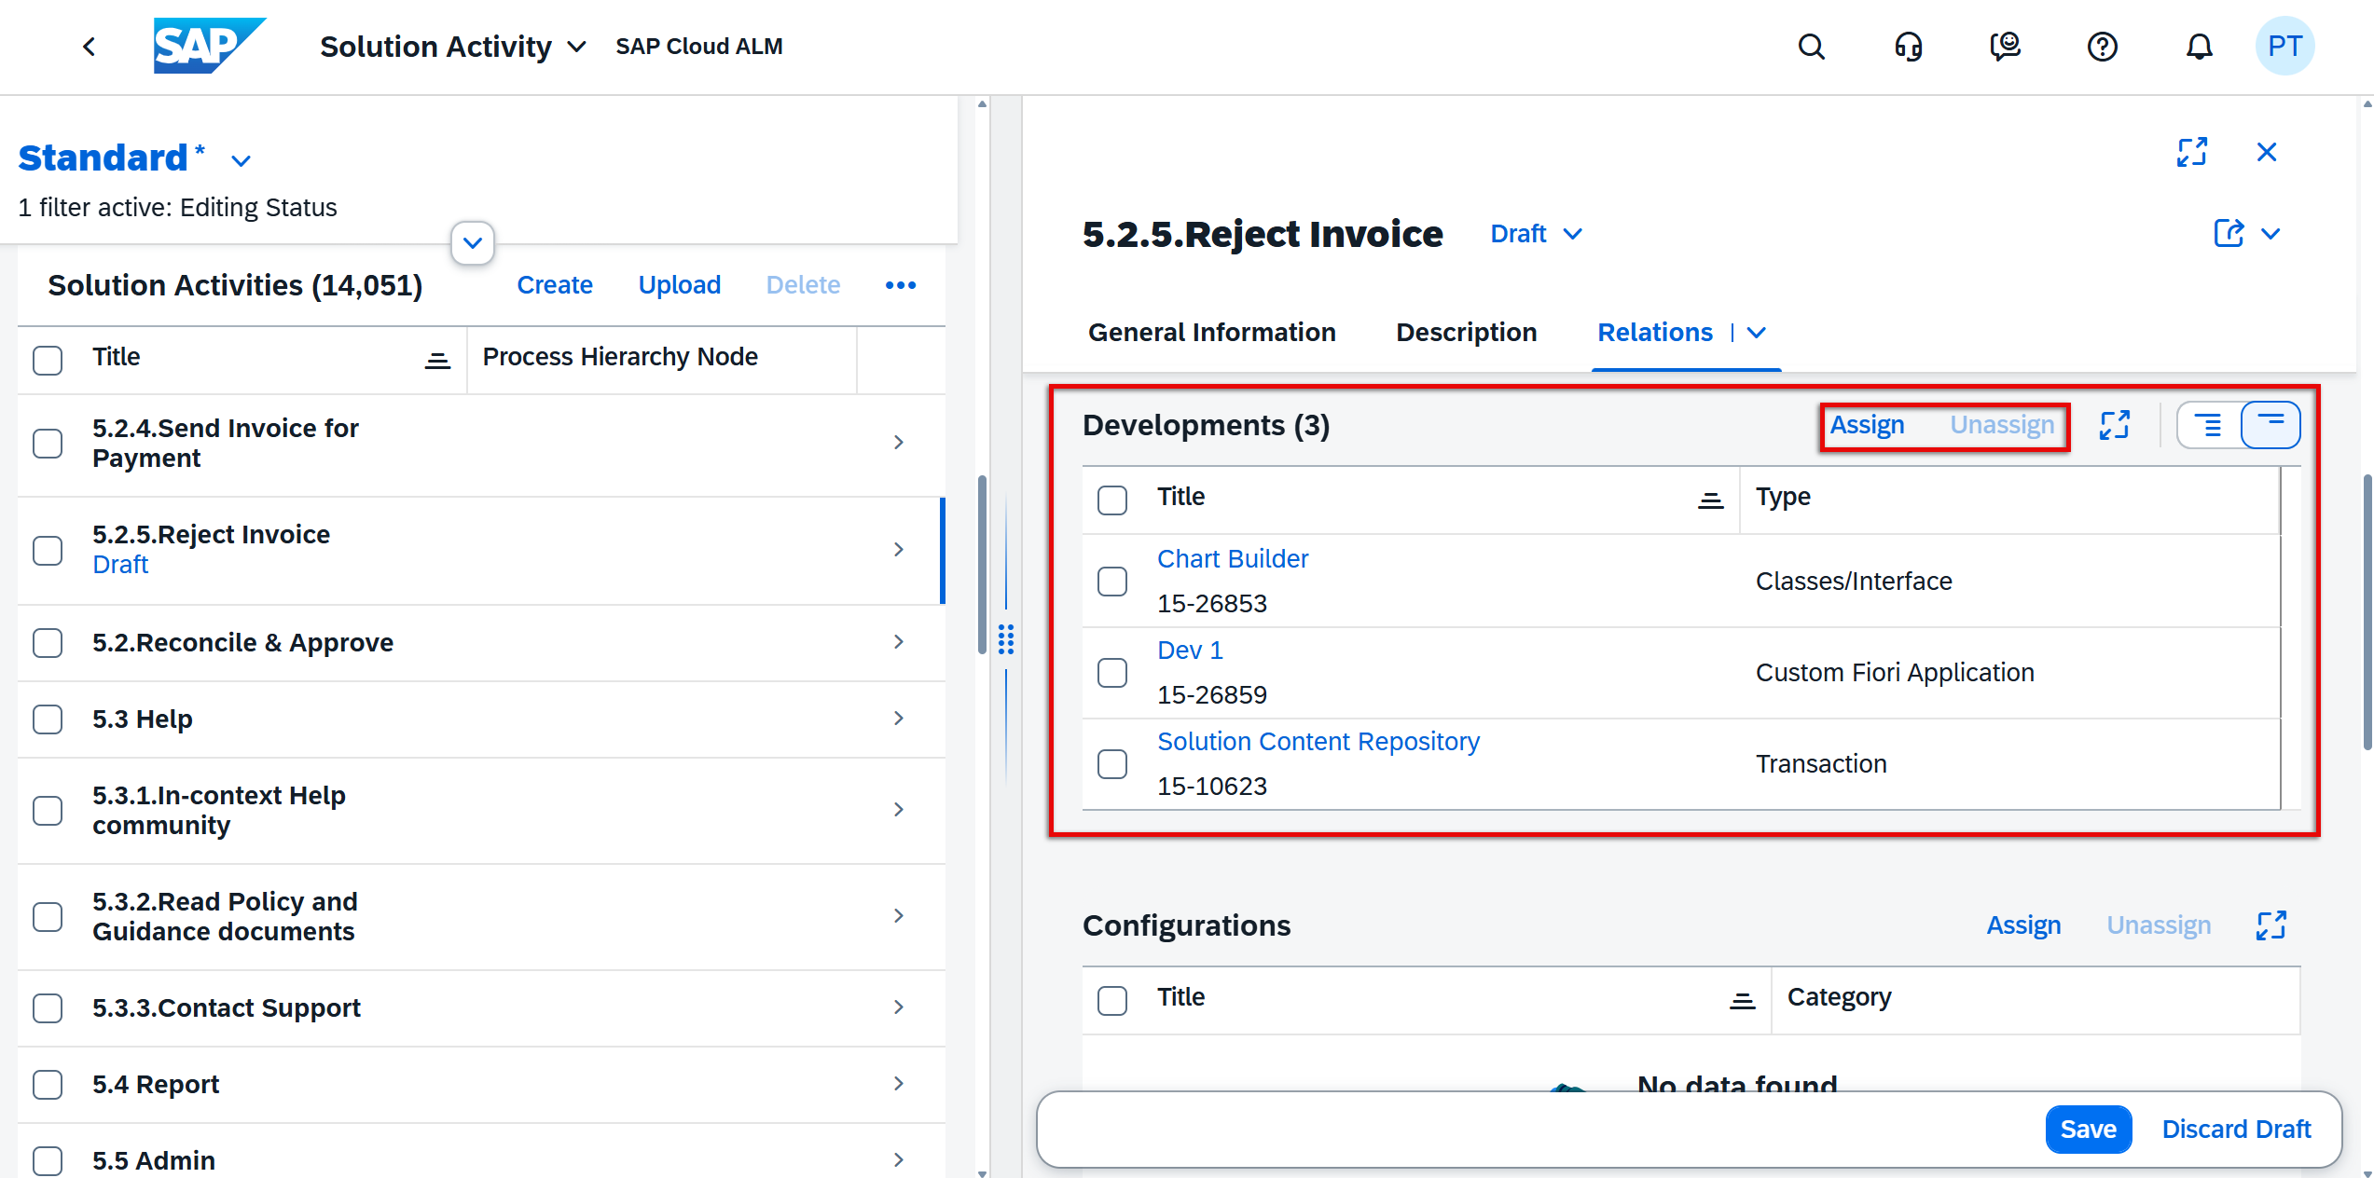Switch to the Description tab
2374x1178 pixels.
1466,333
